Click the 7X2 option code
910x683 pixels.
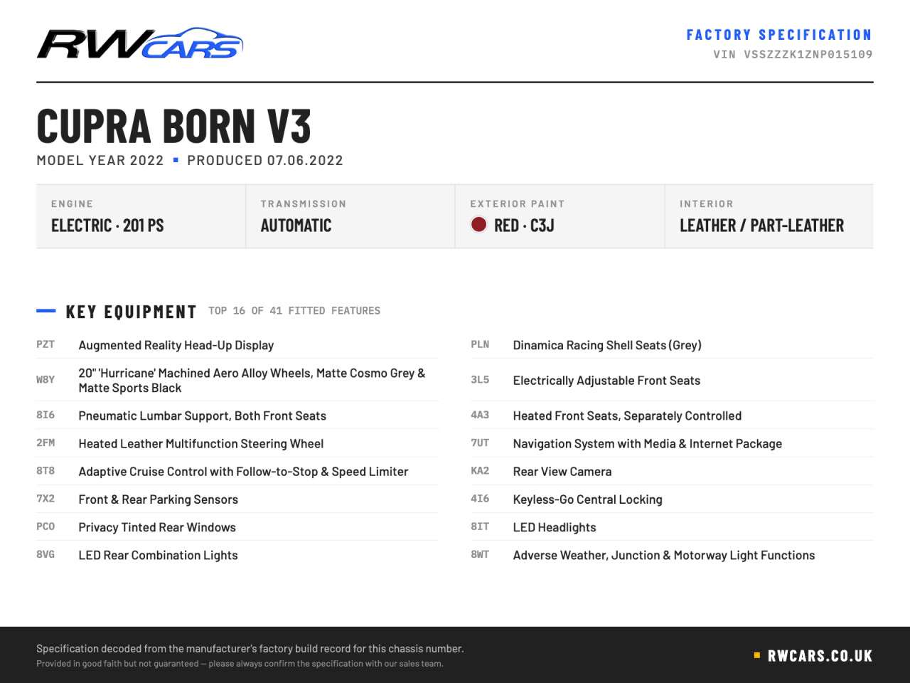[x=45, y=499]
